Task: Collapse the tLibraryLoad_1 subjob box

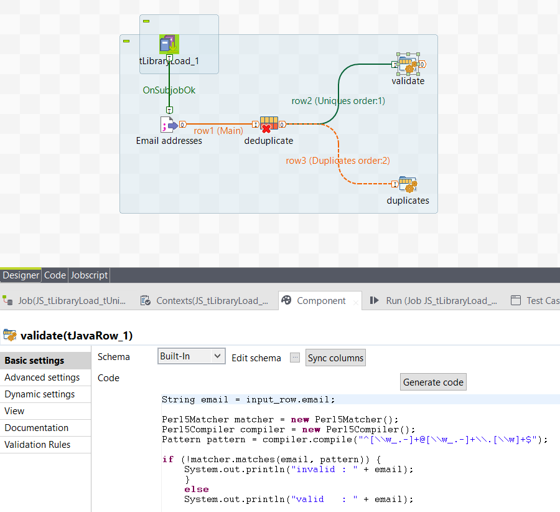Action: pyautogui.click(x=146, y=21)
